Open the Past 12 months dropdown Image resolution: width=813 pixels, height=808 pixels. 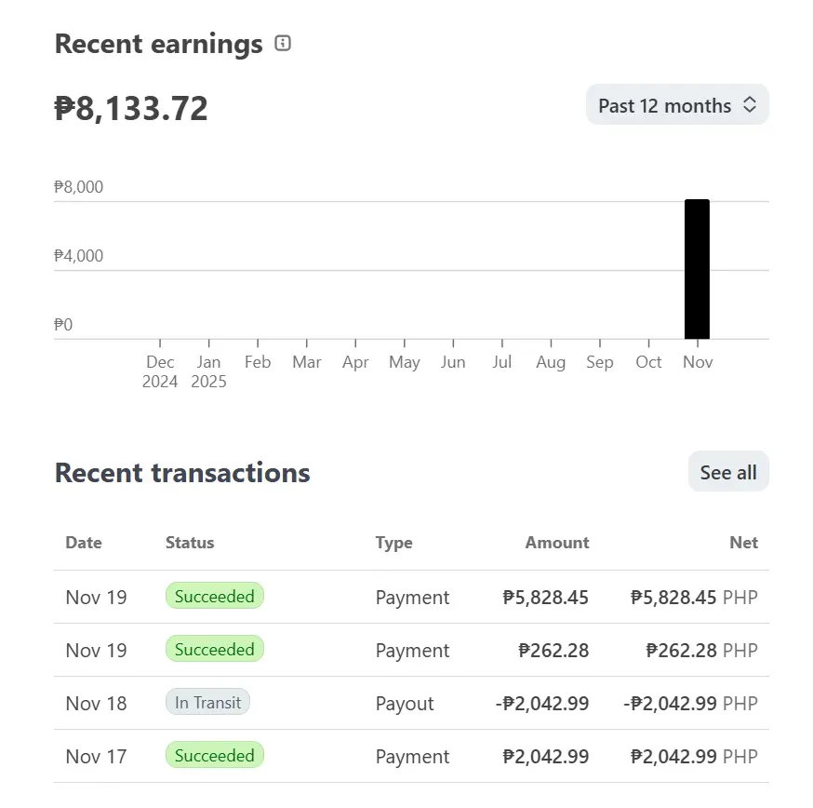click(677, 105)
